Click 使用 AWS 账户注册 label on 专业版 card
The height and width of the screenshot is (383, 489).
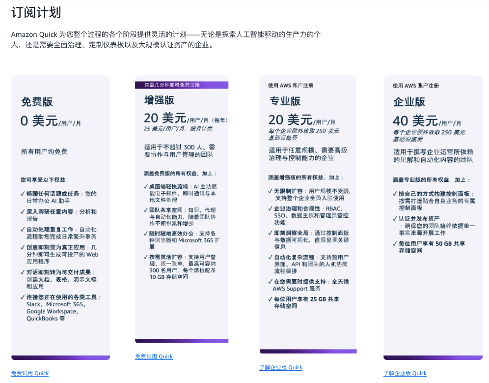[x=291, y=85]
